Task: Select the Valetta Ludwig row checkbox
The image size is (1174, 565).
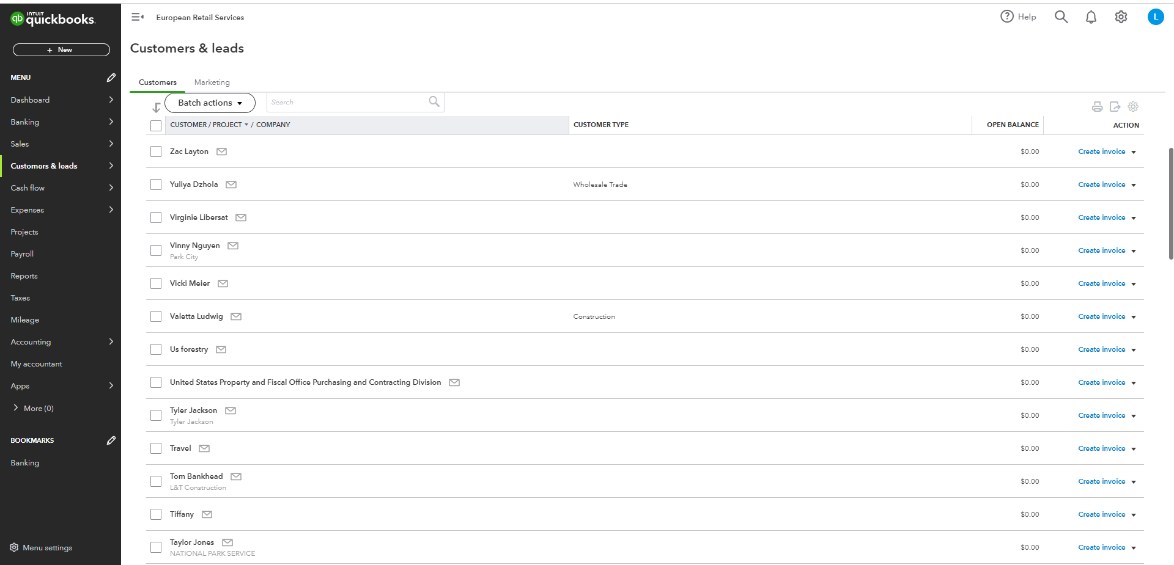Action: point(156,316)
